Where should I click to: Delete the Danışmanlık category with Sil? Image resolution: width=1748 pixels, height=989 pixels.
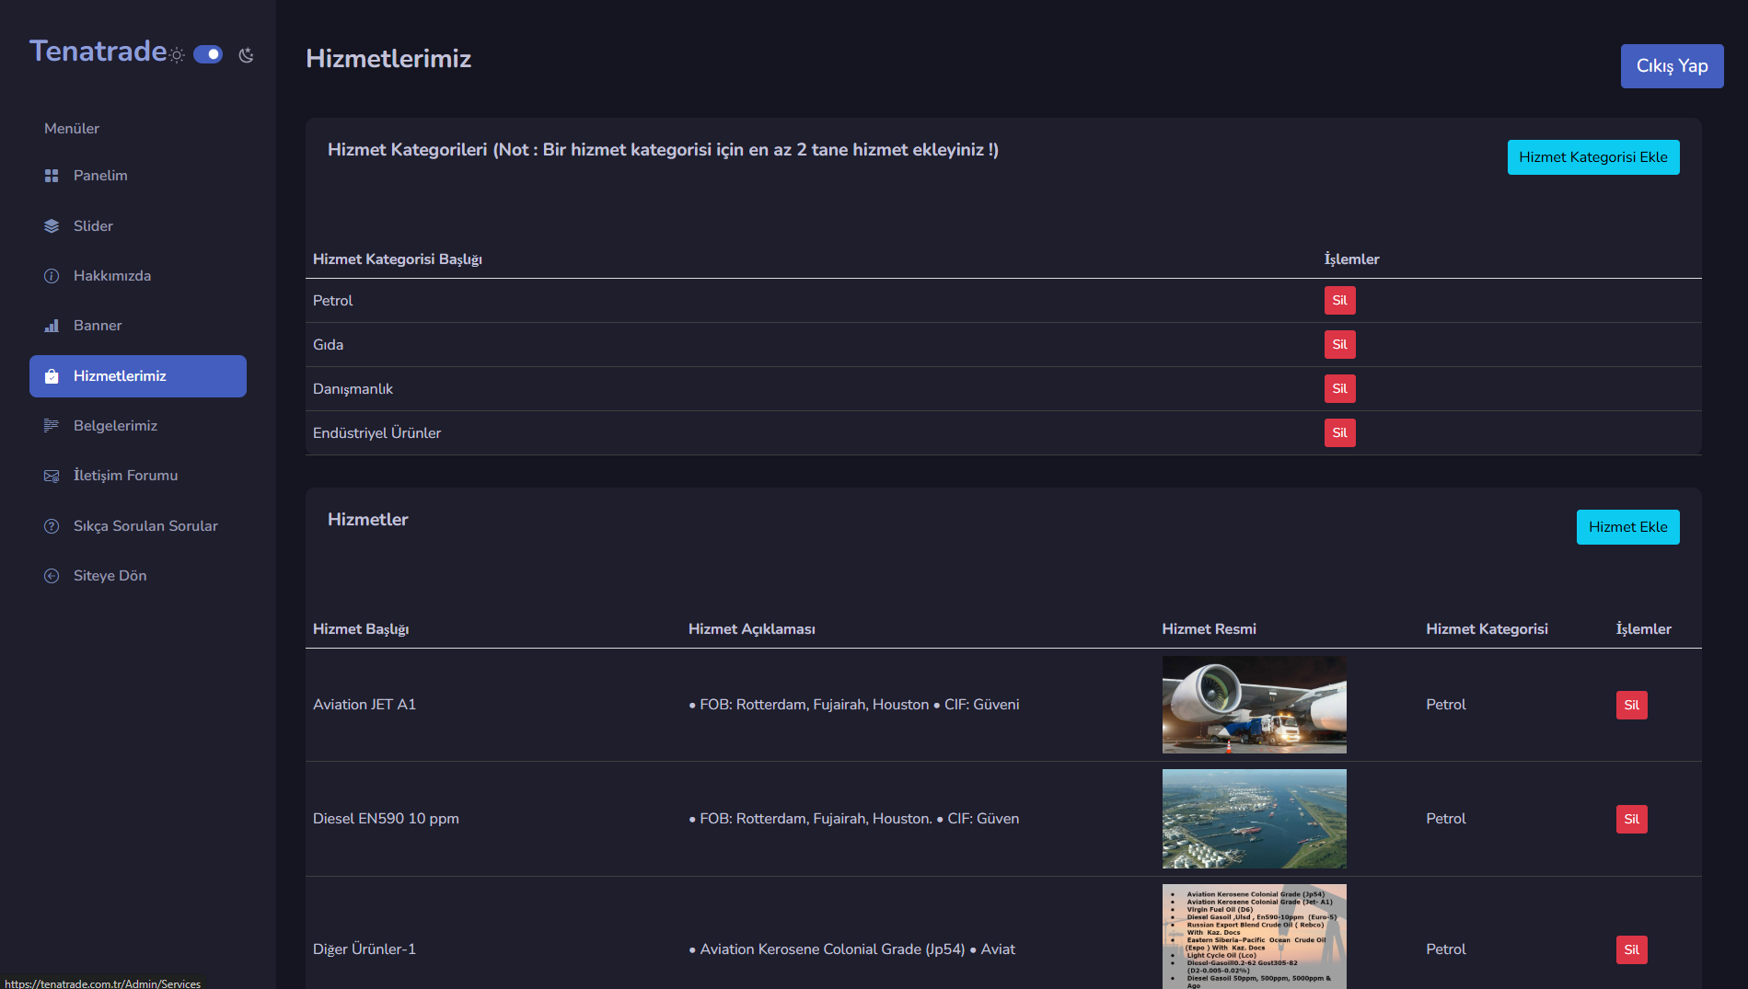1339,389
